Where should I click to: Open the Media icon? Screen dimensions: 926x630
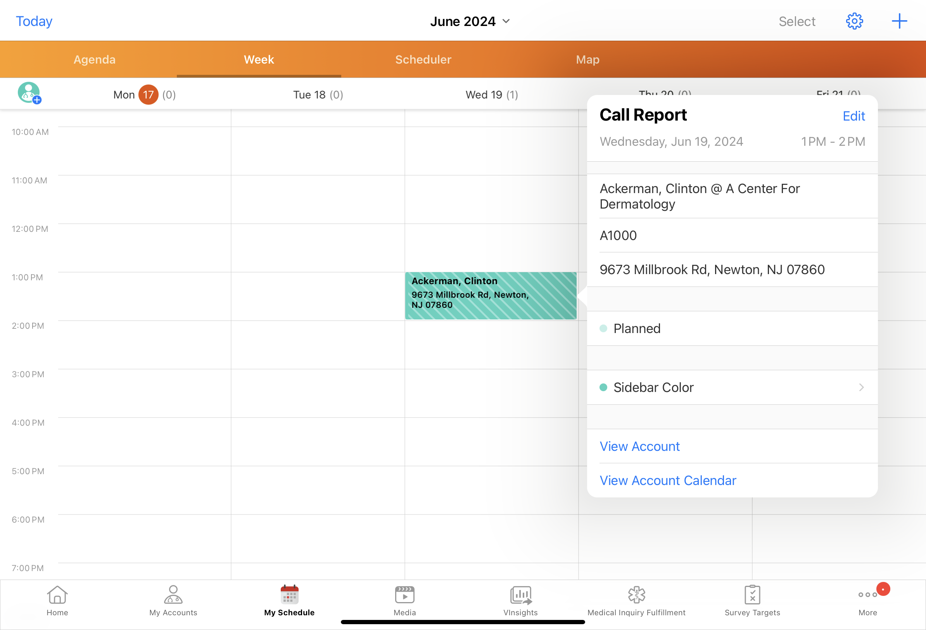click(x=404, y=595)
